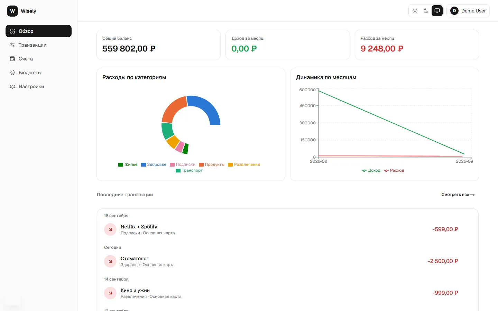Viewport: 498px width, 311px height.
Task: Click the Последние транзакции heading
Action: (x=125, y=195)
